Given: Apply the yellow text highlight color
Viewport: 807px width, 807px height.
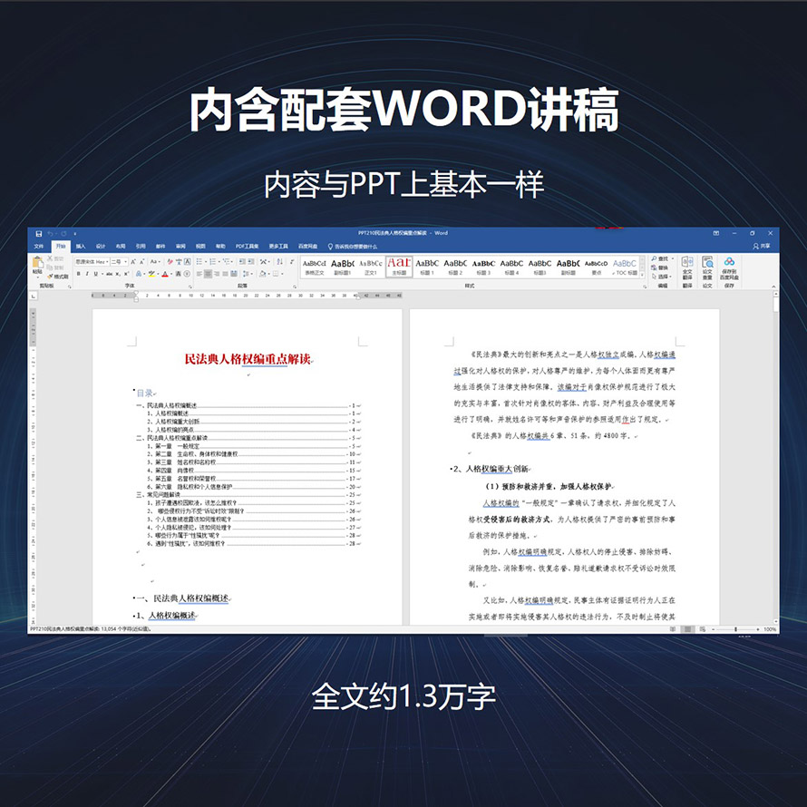Looking at the screenshot, I should (151, 274).
